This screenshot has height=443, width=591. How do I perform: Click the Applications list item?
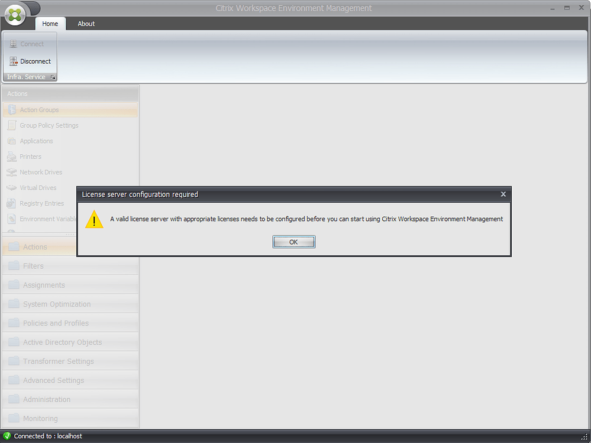[x=36, y=141]
